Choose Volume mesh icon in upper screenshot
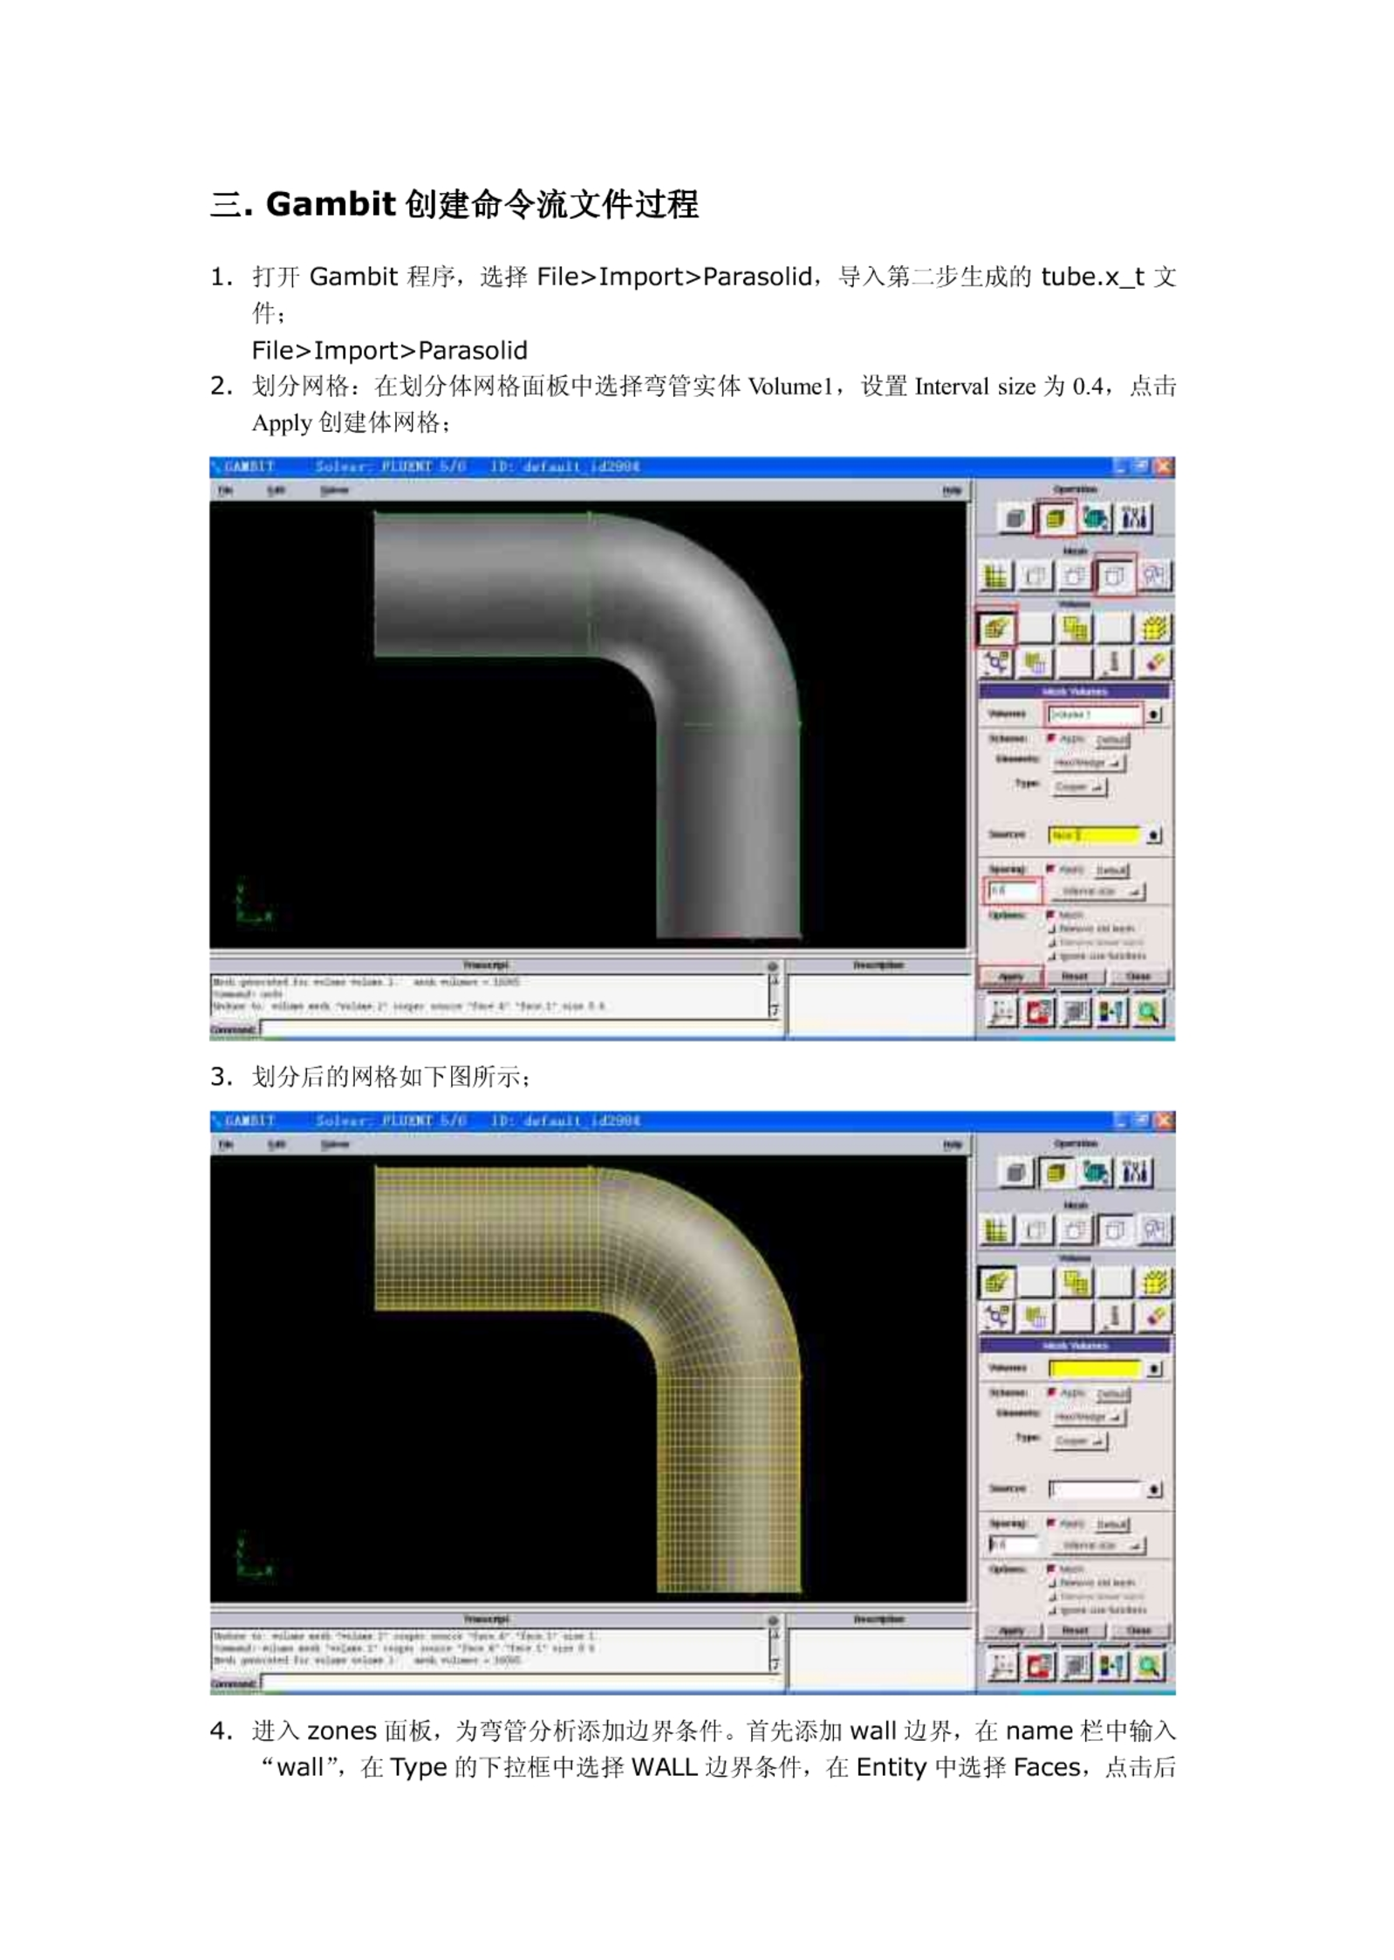 pyautogui.click(x=1114, y=576)
